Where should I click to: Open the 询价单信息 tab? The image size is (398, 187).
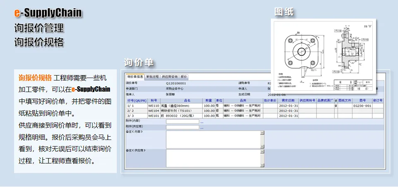(135, 77)
